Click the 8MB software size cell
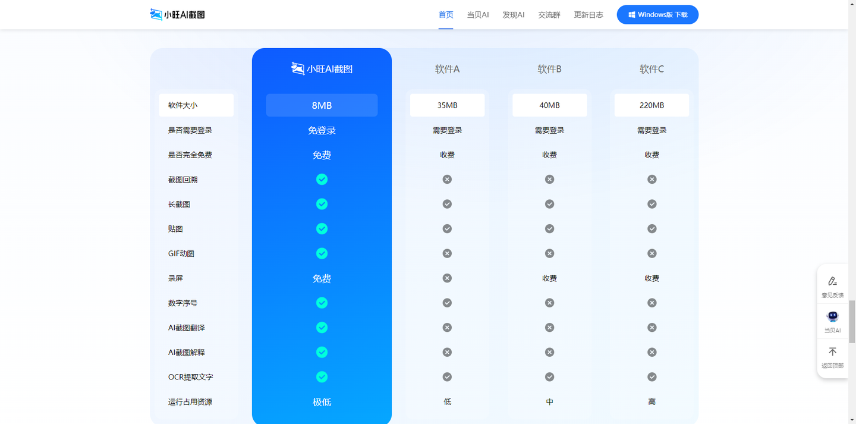856x424 pixels. (322, 105)
